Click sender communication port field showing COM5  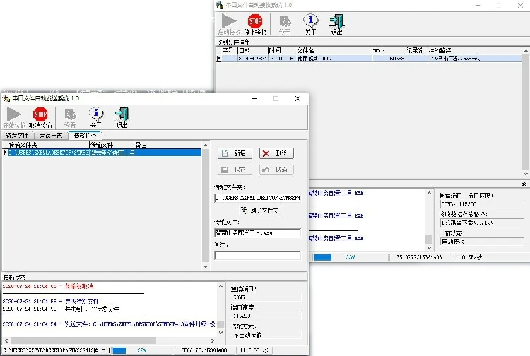click(266, 297)
